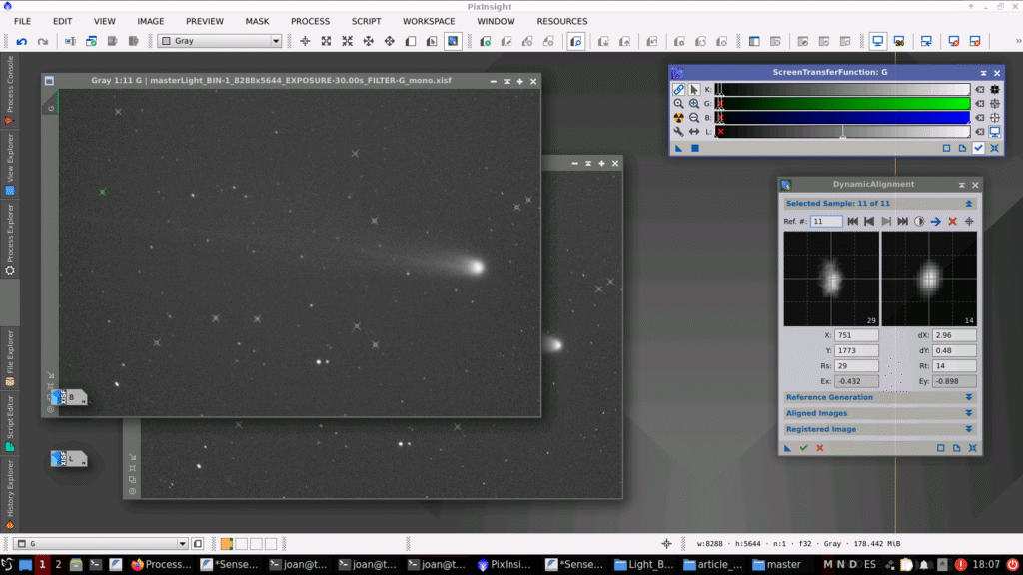
Task: Open the Gray color mode dropdown
Action: tap(220, 41)
